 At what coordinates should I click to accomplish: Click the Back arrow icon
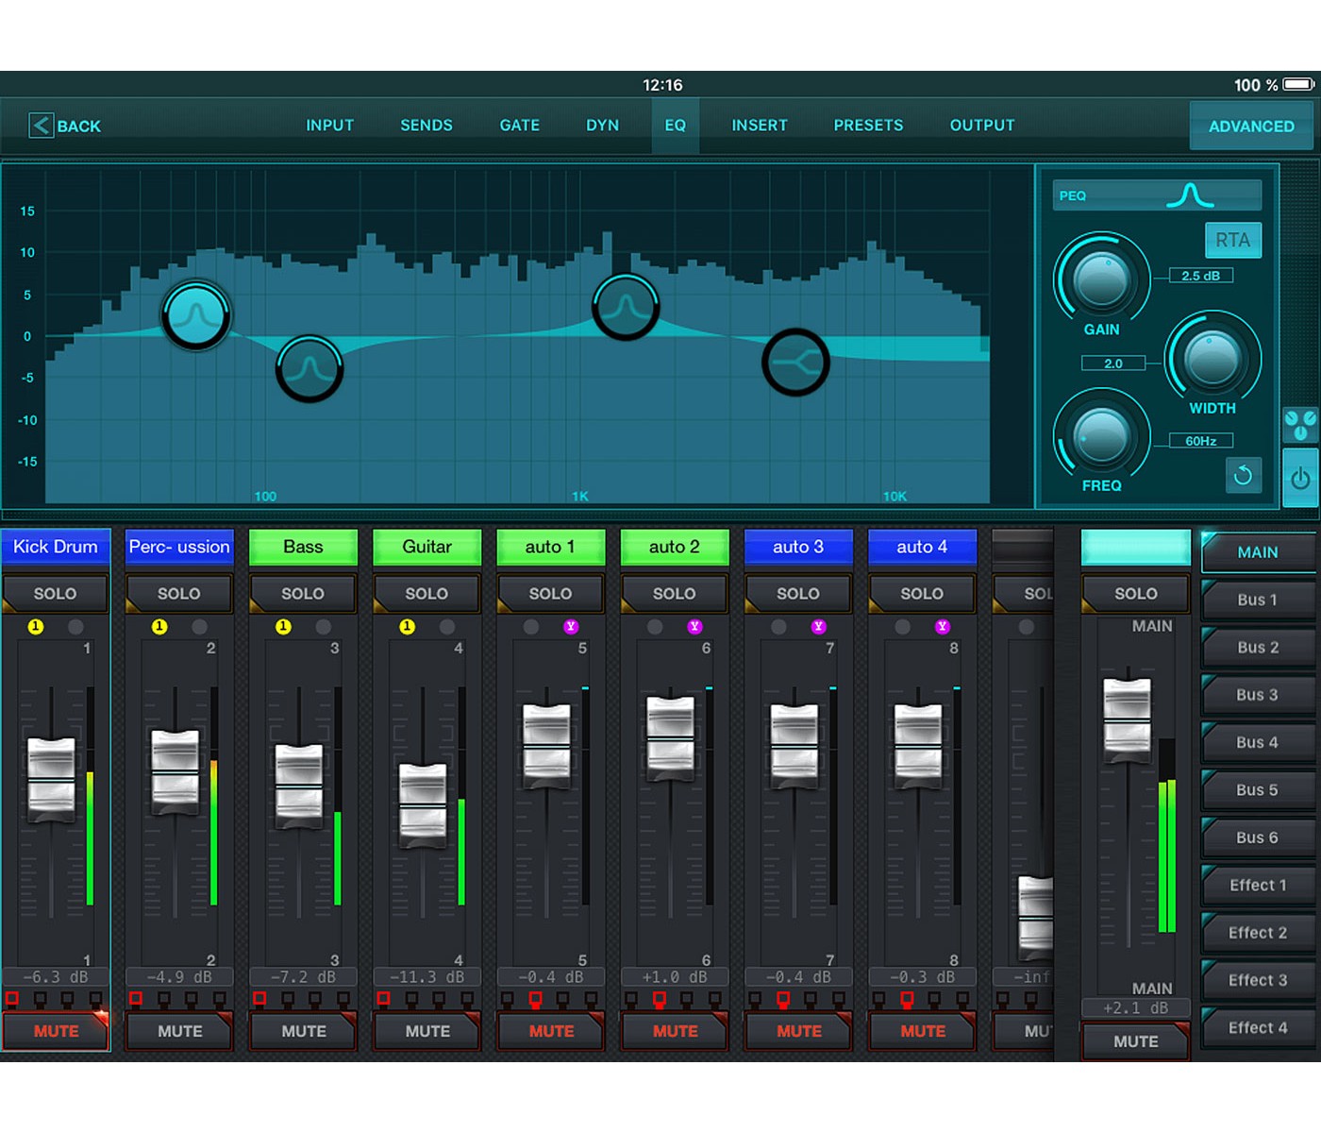41,126
